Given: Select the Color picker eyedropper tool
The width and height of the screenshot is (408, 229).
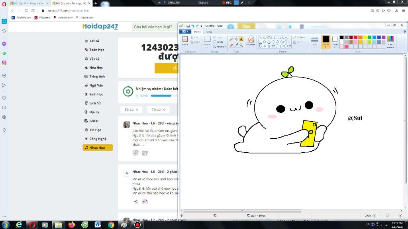Looking at the screenshot, I should (x=236, y=45).
